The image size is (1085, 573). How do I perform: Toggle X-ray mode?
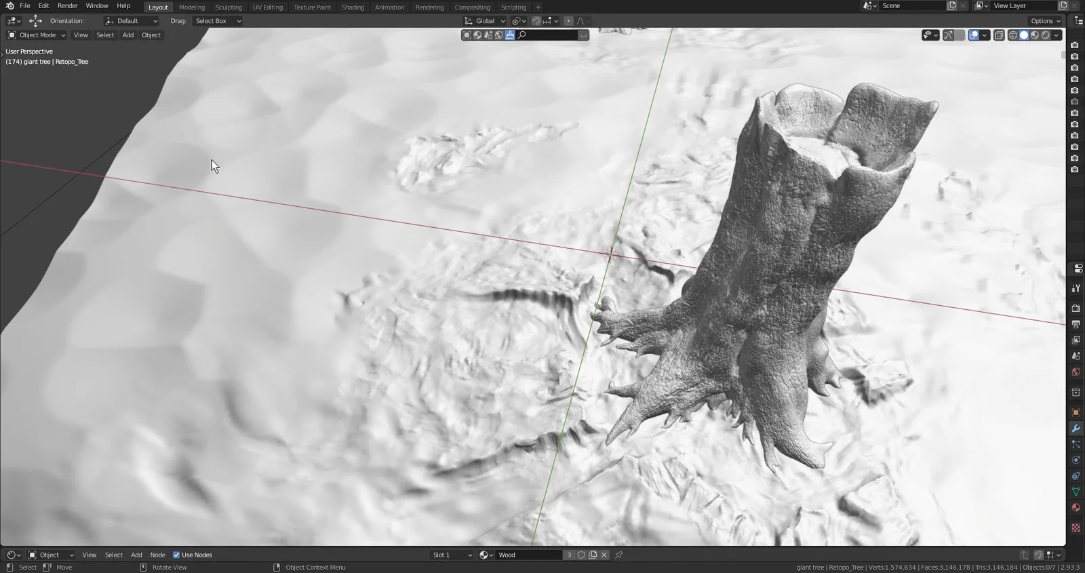point(999,35)
